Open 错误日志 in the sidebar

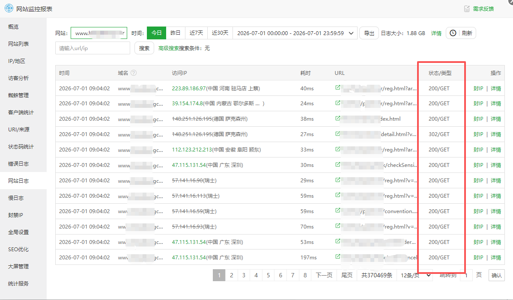tap(23, 164)
